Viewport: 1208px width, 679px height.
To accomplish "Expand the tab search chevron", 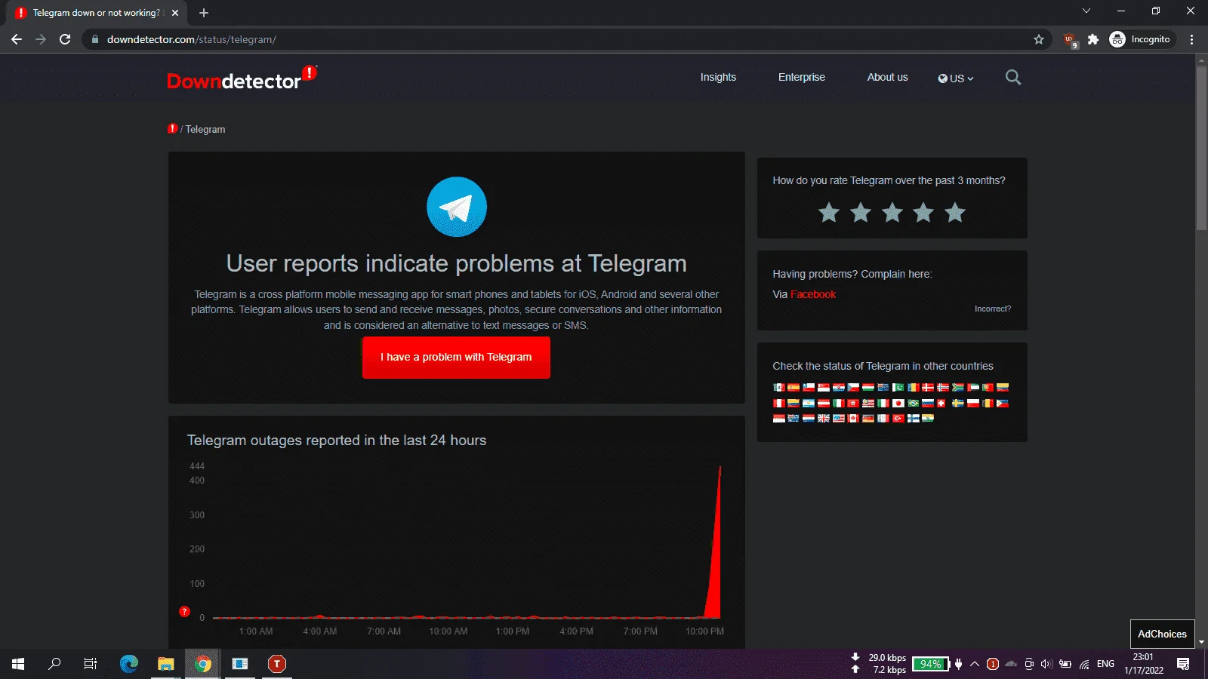I will [1086, 11].
